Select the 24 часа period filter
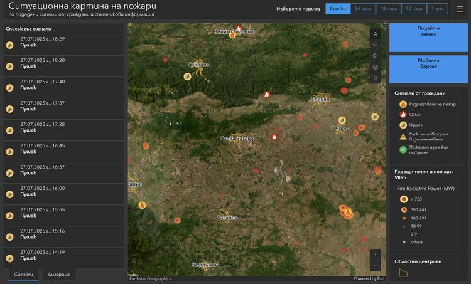The height and width of the screenshot is (284, 471). [362, 9]
